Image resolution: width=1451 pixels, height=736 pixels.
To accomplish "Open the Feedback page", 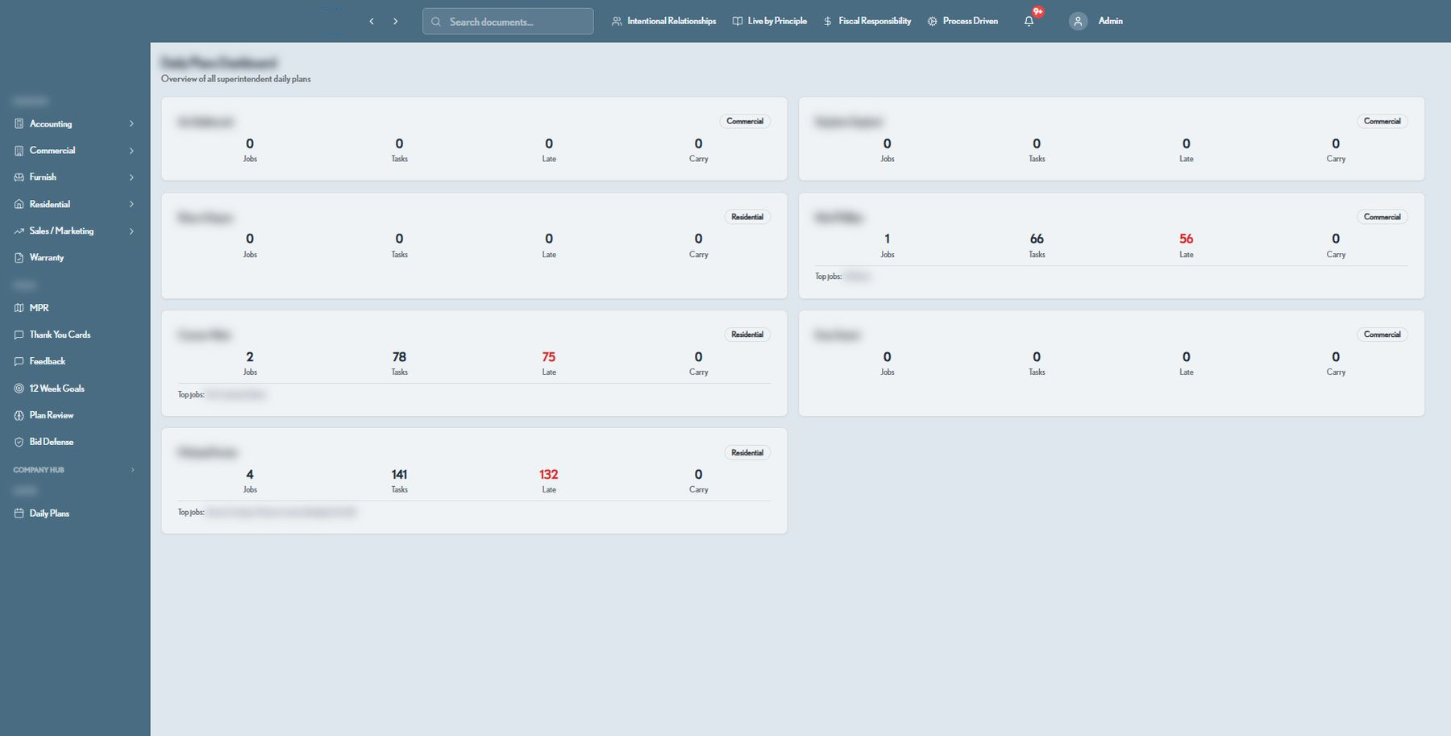I will pos(75,362).
